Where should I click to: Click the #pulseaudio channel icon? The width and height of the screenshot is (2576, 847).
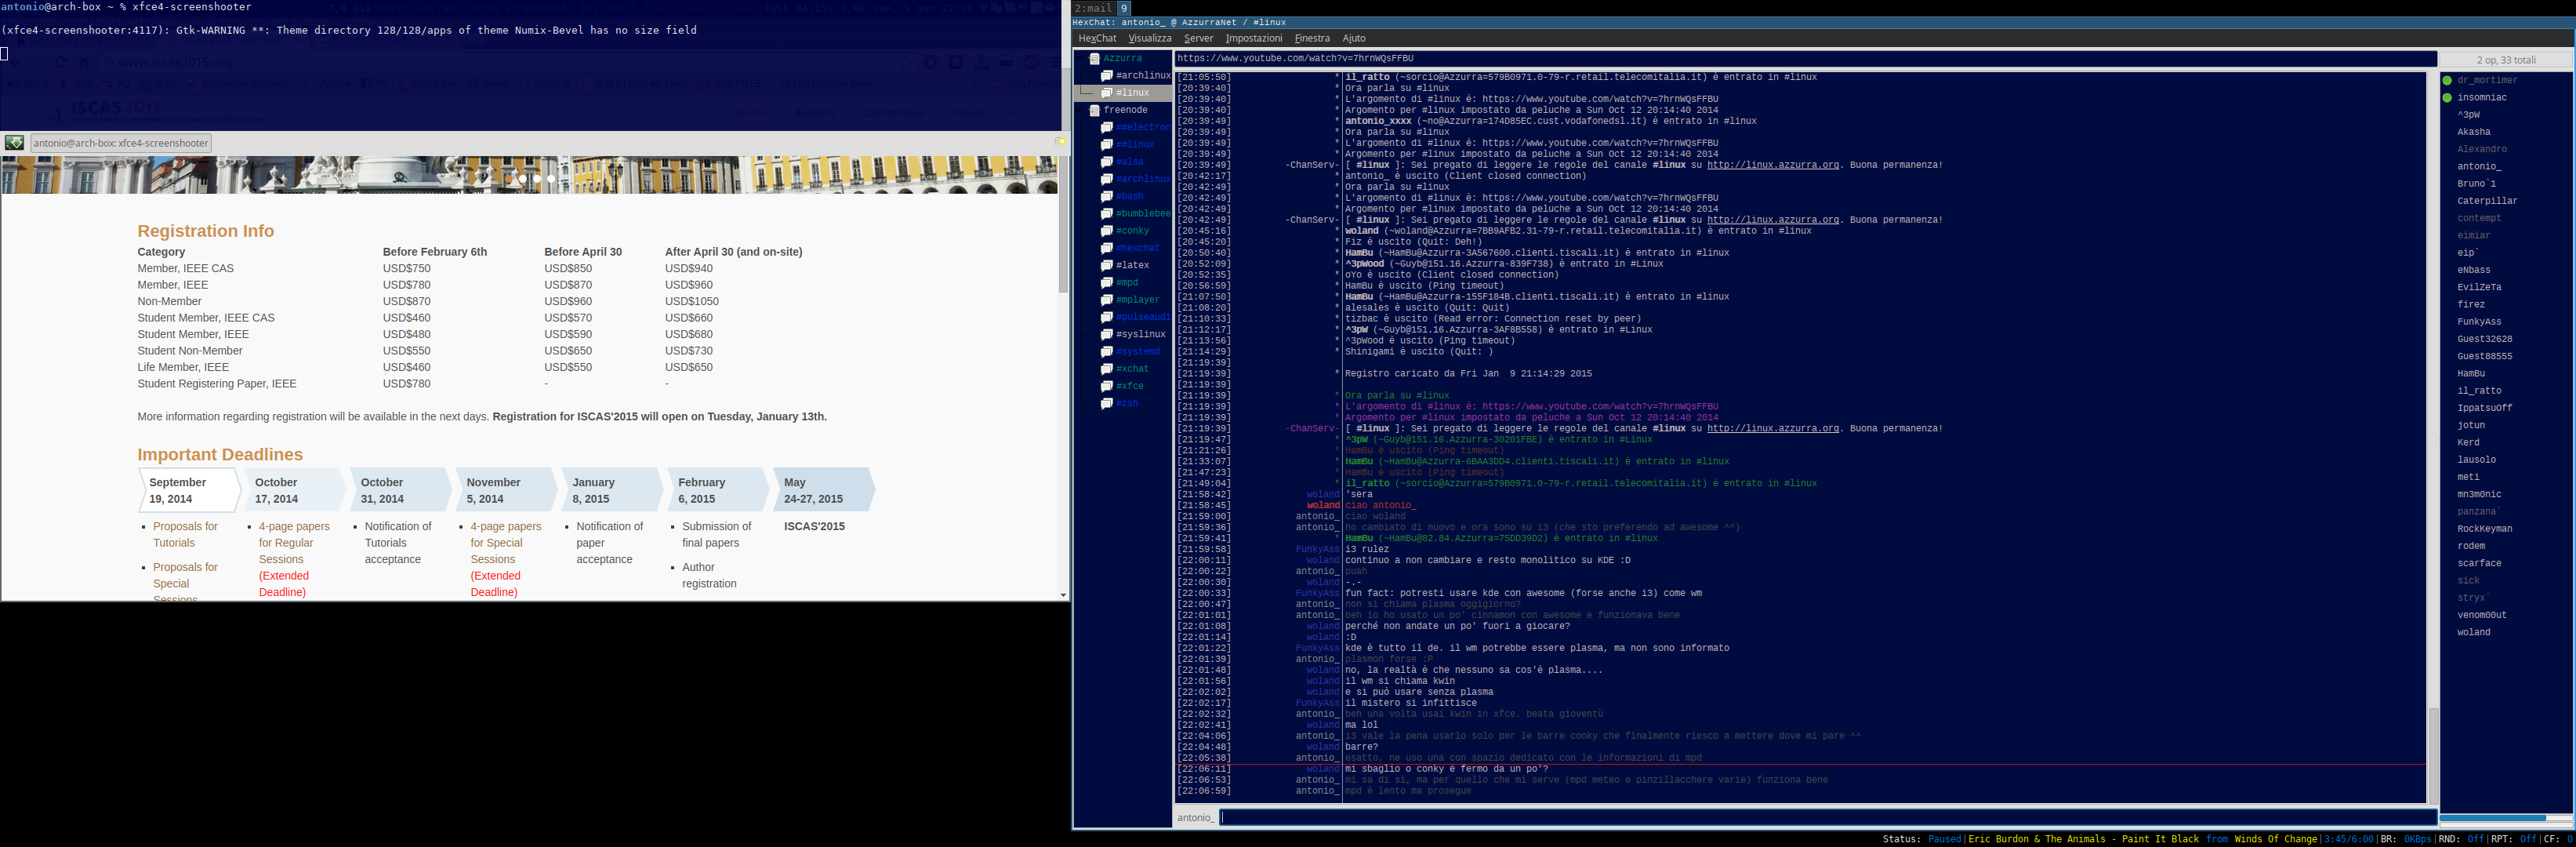click(x=1107, y=317)
